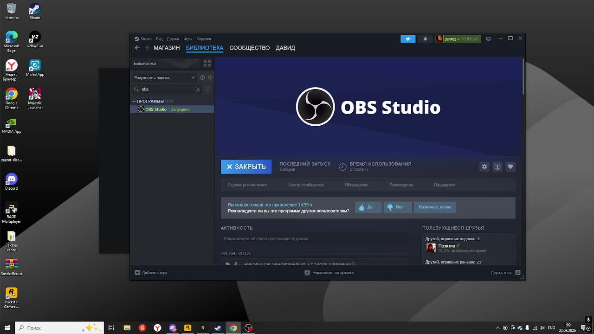This screenshot has width=594, height=334.
Task: Clear the obs search text
Action: click(198, 89)
